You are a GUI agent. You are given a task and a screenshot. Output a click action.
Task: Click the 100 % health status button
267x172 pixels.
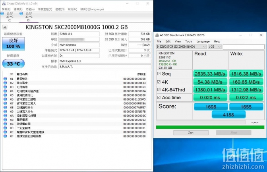14,44
